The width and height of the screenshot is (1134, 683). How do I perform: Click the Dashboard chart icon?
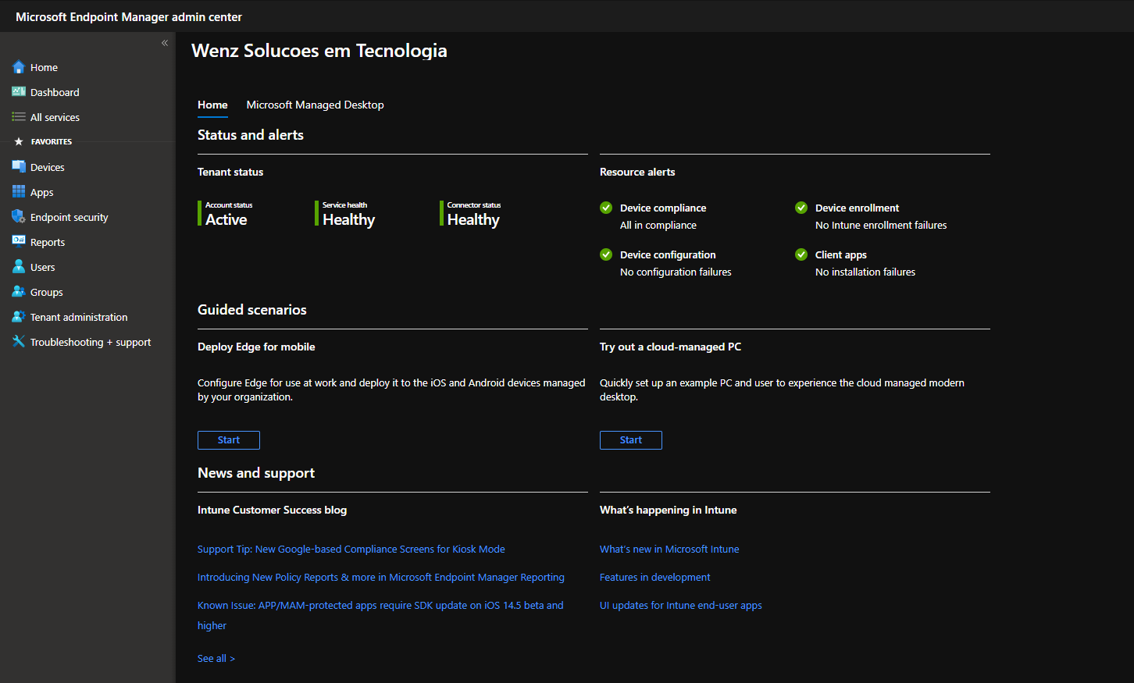pyautogui.click(x=19, y=92)
